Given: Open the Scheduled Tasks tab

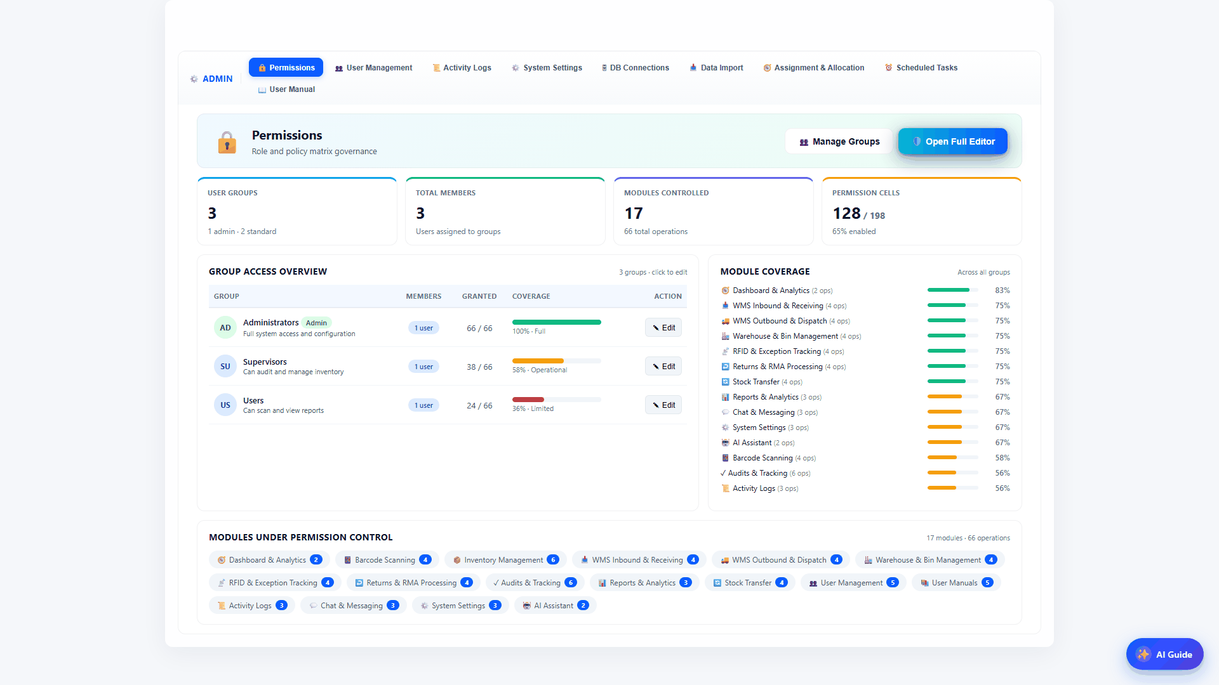Looking at the screenshot, I should click(x=921, y=68).
